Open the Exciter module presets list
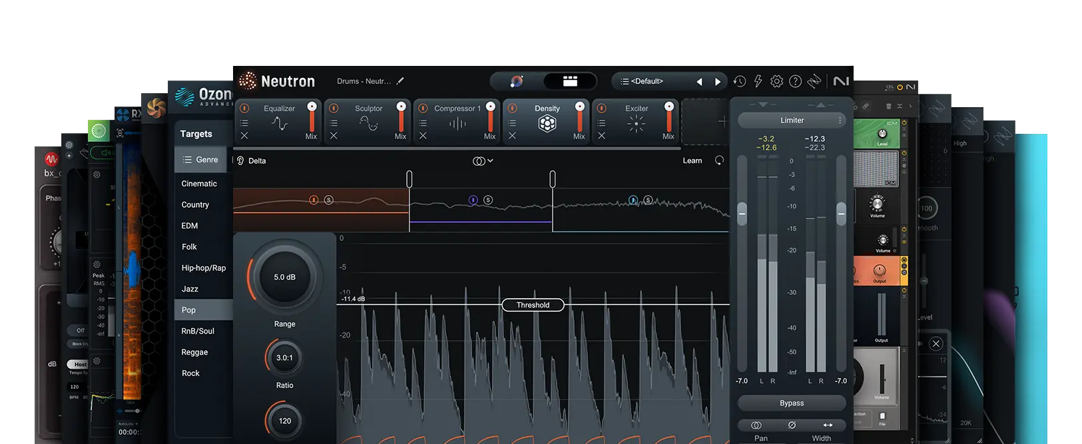 coord(601,122)
